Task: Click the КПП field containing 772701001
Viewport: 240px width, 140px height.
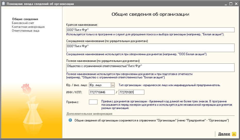Action: (x=131, y=92)
